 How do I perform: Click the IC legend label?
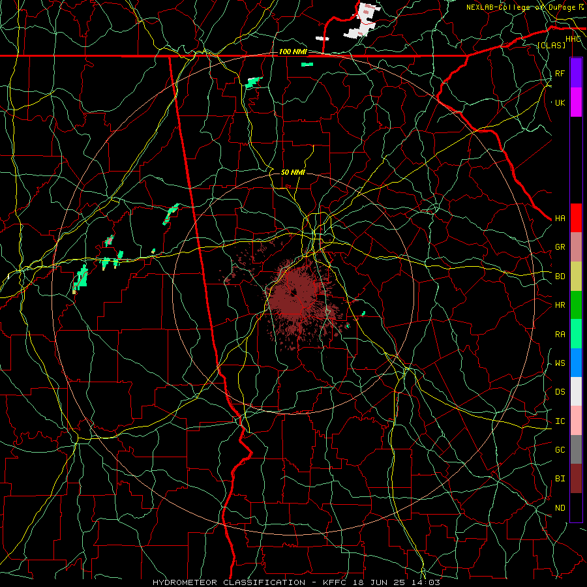(x=560, y=421)
